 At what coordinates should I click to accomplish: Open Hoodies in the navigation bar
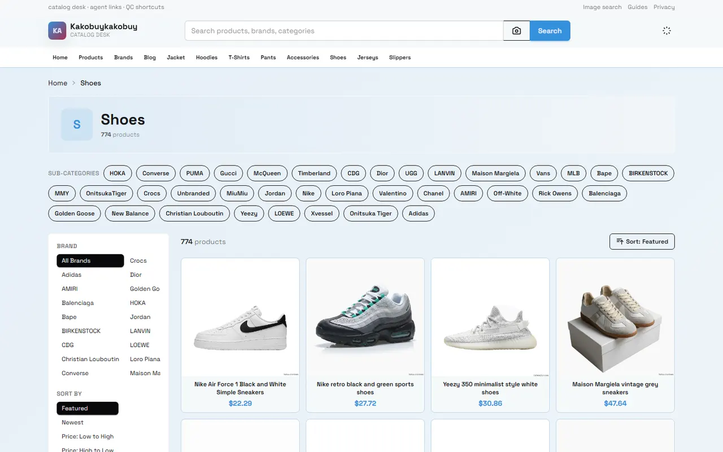coord(207,57)
